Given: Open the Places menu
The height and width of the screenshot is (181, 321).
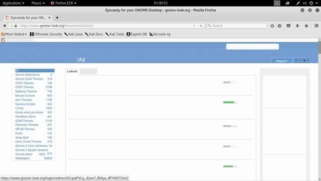Looking at the screenshot, I should coord(38,3).
